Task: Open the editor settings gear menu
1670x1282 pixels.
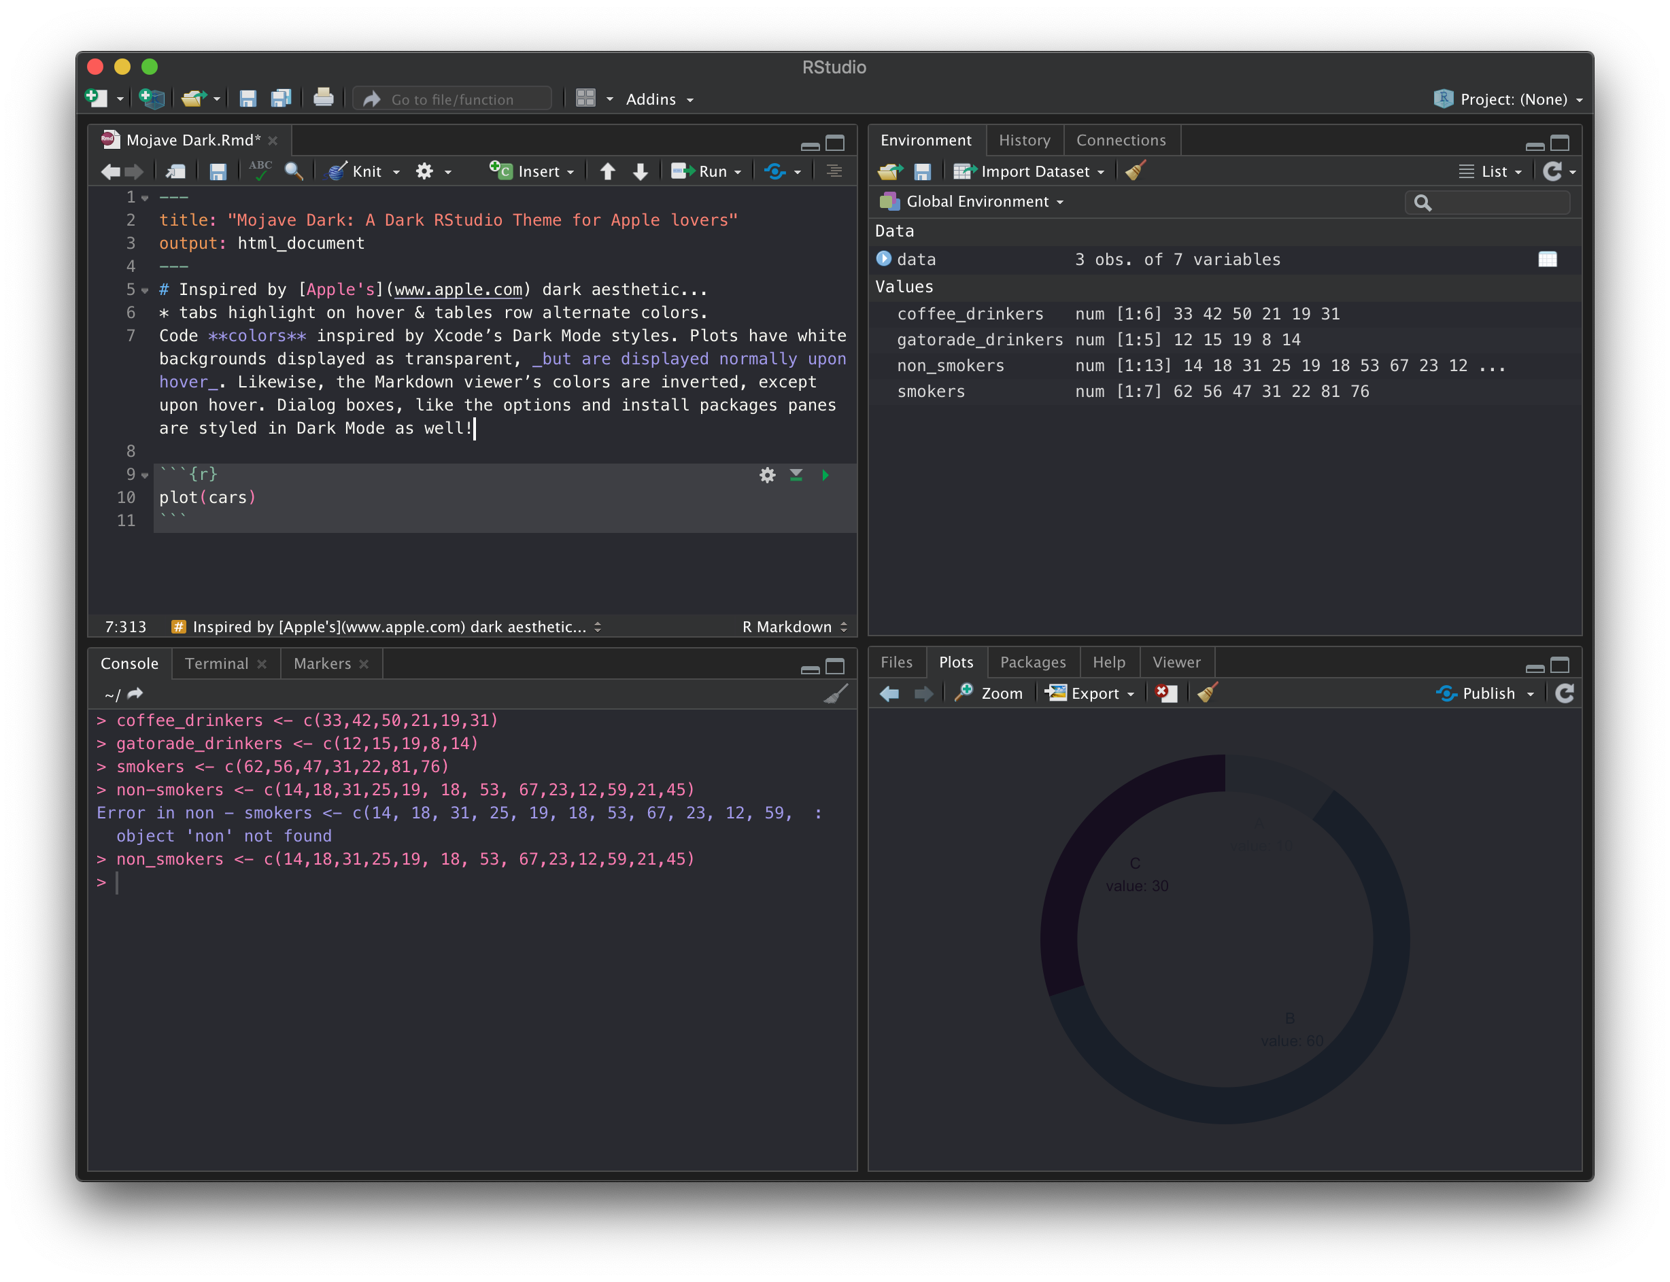Action: [x=432, y=172]
